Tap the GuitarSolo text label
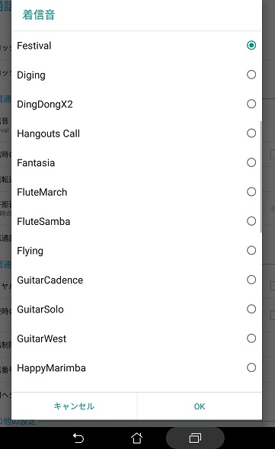Image resolution: width=275 pixels, height=449 pixels. [x=40, y=309]
